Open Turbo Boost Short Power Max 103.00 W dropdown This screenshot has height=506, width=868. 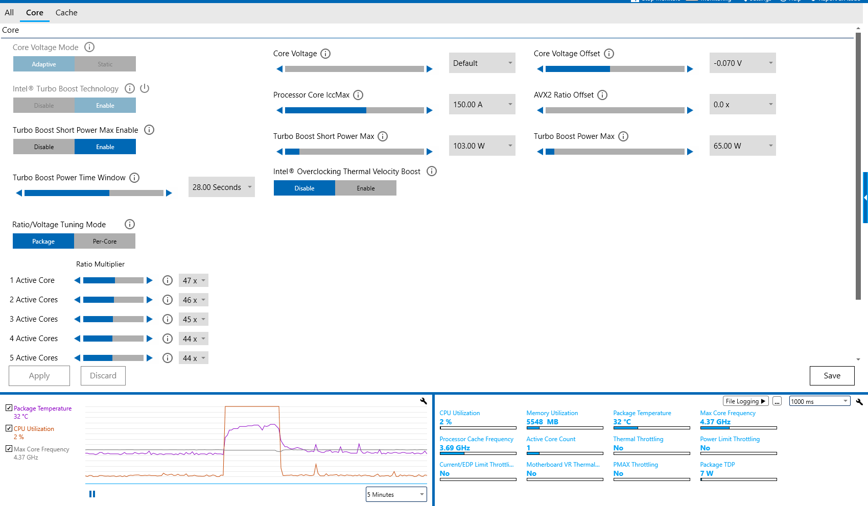(x=482, y=146)
